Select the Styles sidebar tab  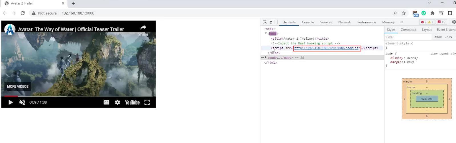click(391, 30)
